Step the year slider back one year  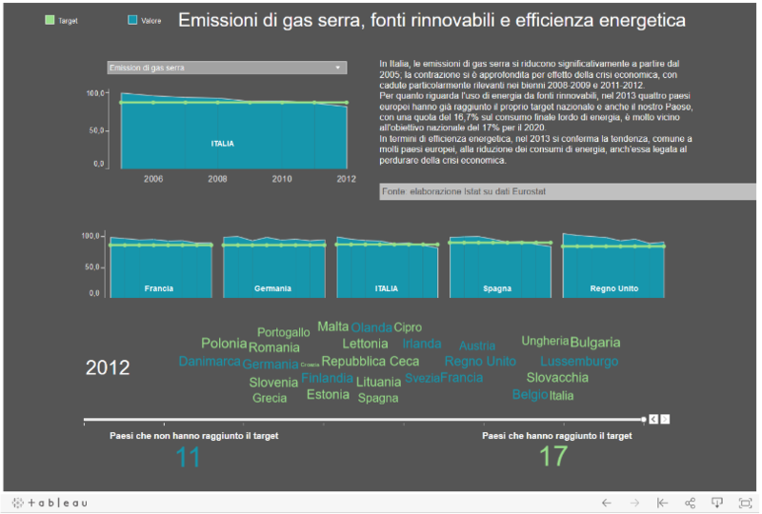(x=653, y=419)
